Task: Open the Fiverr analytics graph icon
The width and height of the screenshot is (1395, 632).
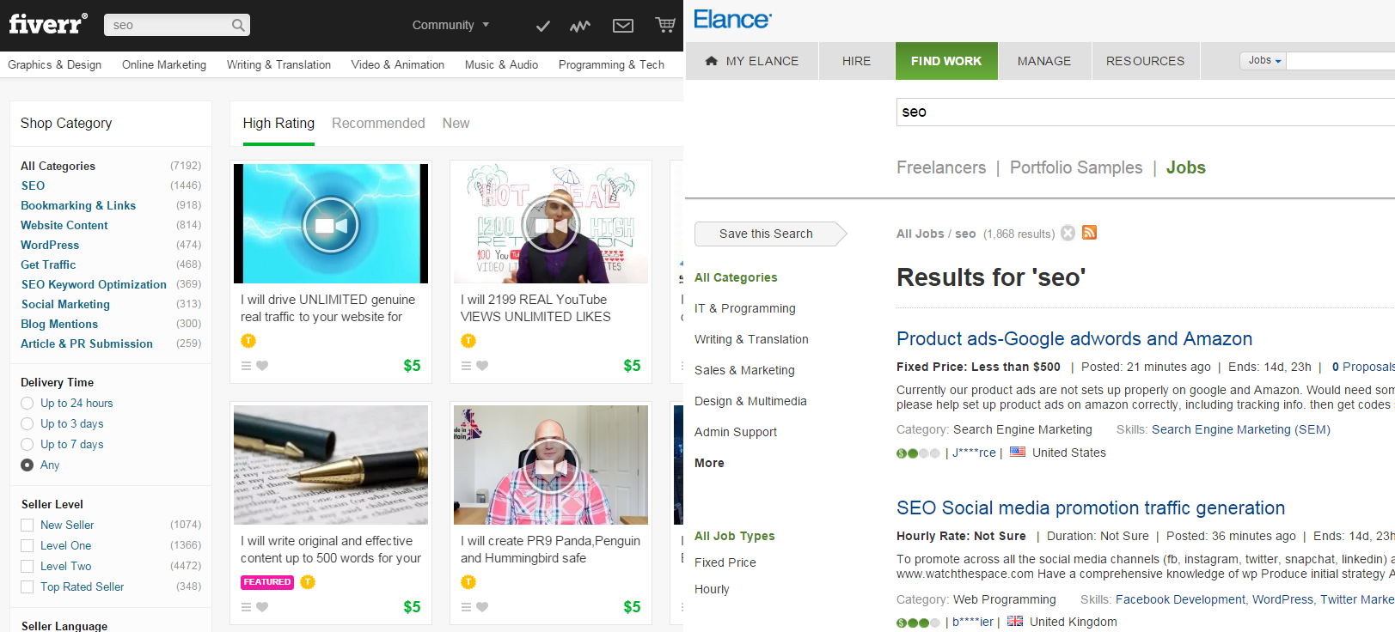Action: pos(580,26)
